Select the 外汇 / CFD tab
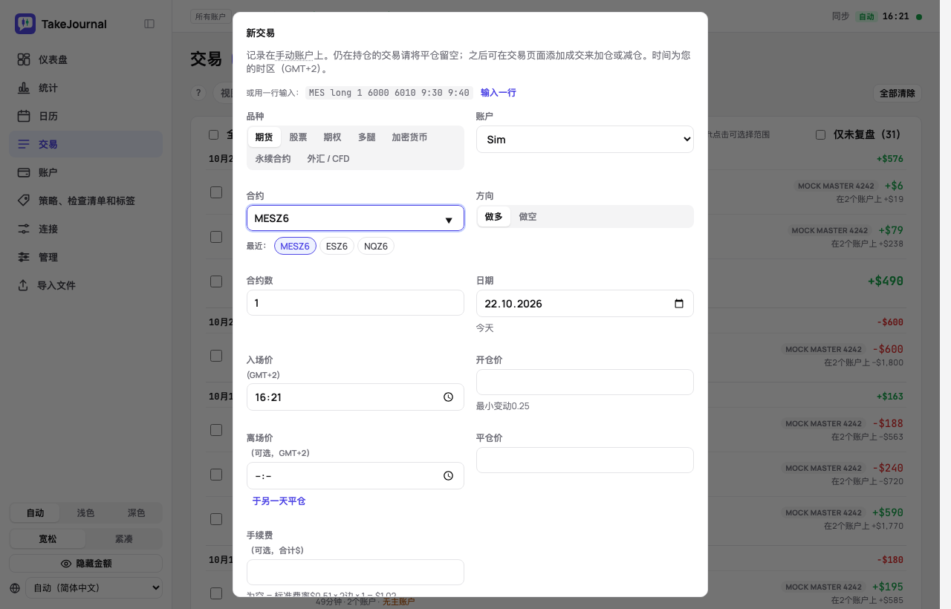Viewport: 951px width, 609px height. click(328, 159)
